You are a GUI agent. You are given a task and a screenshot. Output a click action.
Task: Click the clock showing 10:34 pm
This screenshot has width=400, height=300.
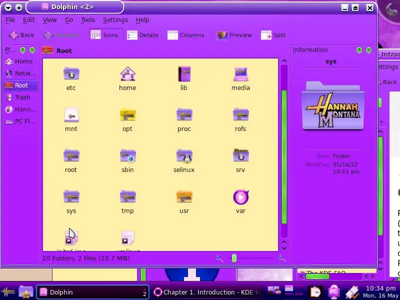(381, 288)
